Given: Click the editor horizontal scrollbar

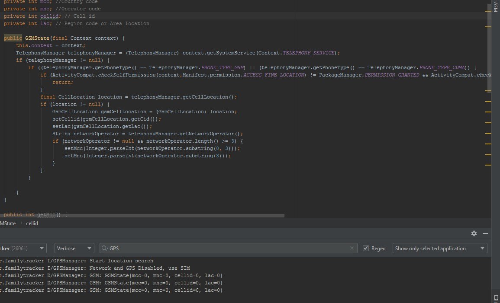Looking at the screenshot, I should click(x=142, y=216).
